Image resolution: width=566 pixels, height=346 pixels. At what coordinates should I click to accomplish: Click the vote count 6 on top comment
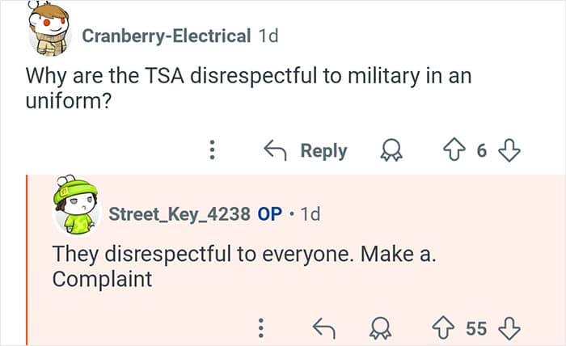(484, 150)
